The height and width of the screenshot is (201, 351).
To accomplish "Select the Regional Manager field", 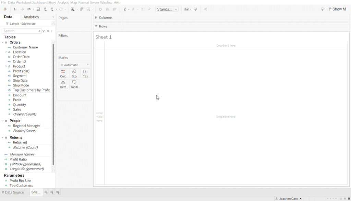I will pyautogui.click(x=26, y=126).
